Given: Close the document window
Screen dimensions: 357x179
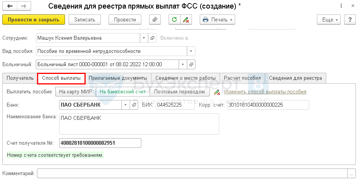Looking at the screenshot, I should click(353, 6).
